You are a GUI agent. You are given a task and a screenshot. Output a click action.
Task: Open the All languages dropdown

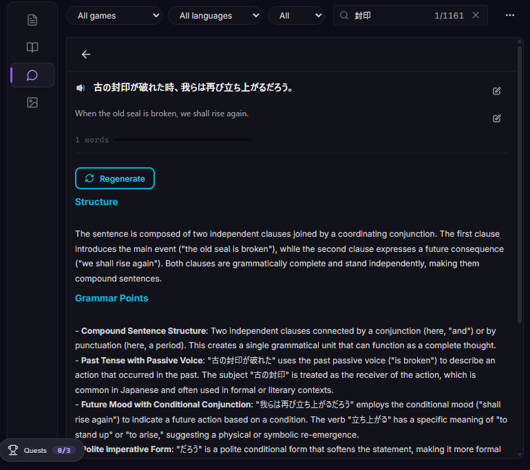[215, 16]
